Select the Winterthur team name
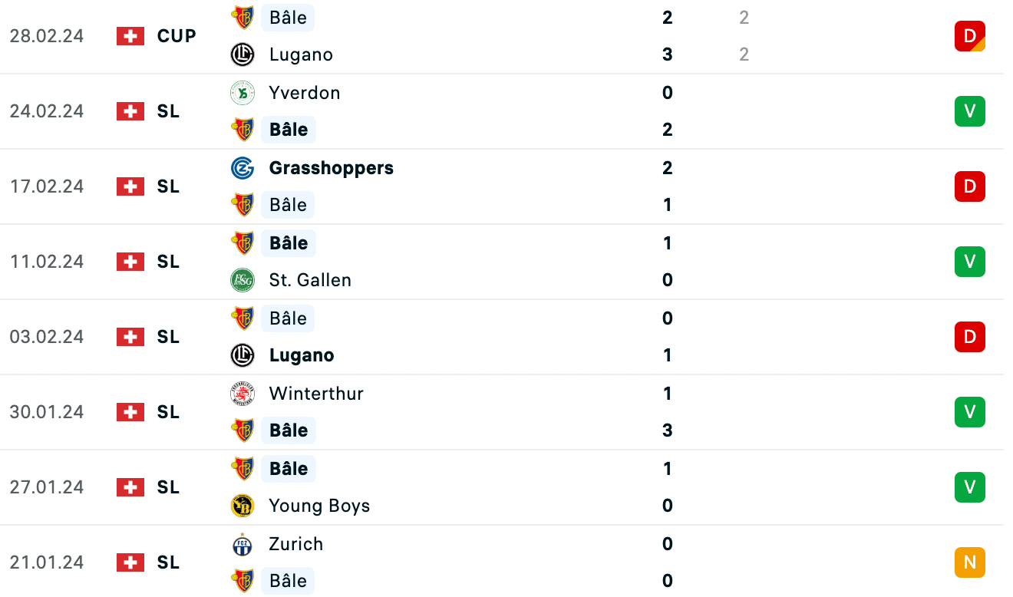 coord(316,394)
